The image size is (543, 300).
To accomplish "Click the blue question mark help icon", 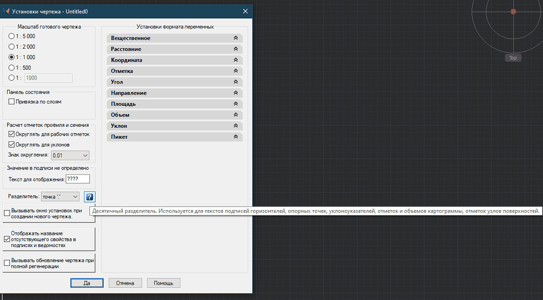I will pyautogui.click(x=90, y=197).
